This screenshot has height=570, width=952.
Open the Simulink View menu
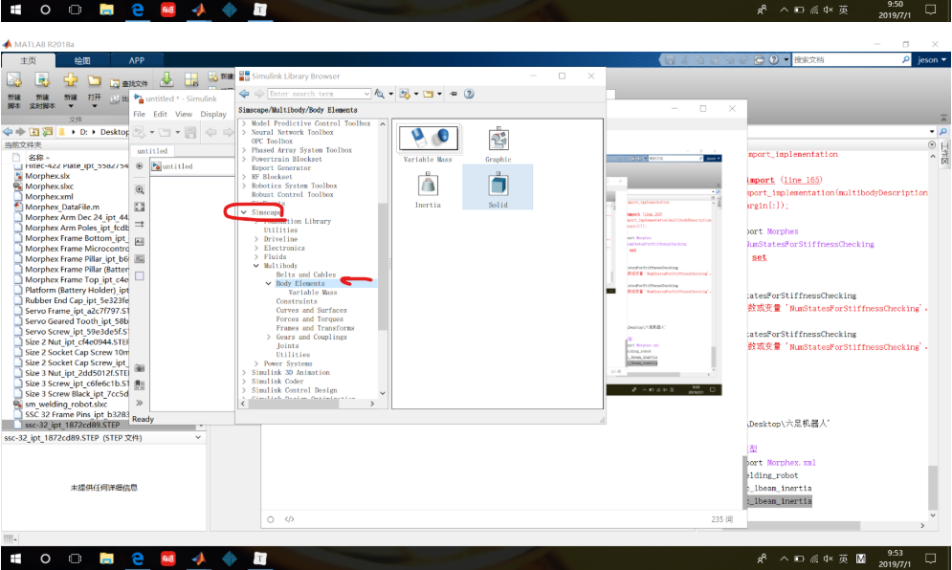[184, 114]
